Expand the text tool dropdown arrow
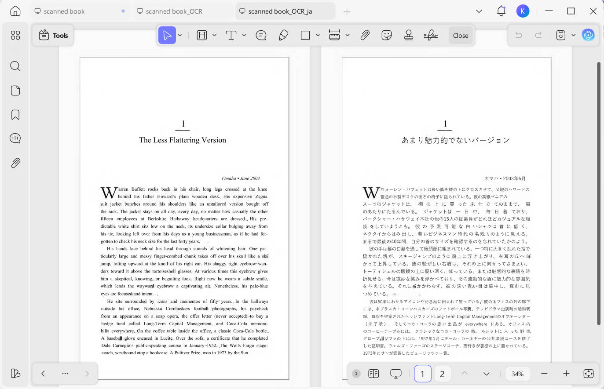The height and width of the screenshot is (389, 604). pyautogui.click(x=244, y=36)
